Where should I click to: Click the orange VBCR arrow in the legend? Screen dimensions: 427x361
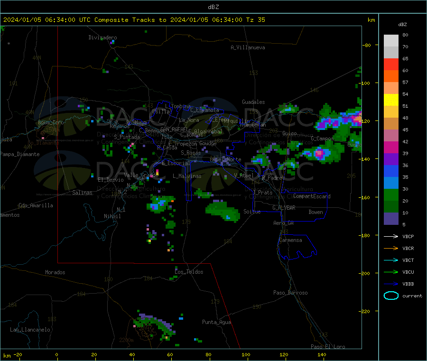click(391, 248)
